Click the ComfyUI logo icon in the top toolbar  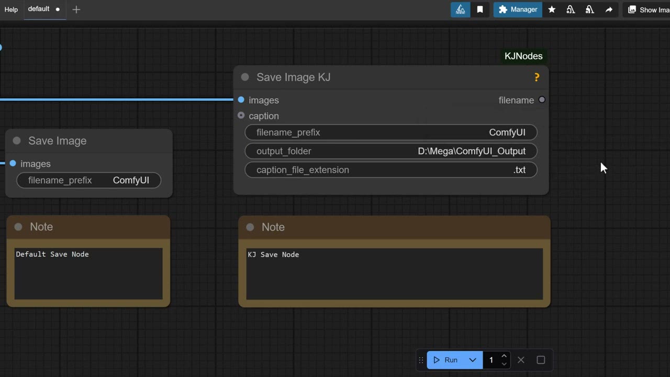tap(461, 9)
